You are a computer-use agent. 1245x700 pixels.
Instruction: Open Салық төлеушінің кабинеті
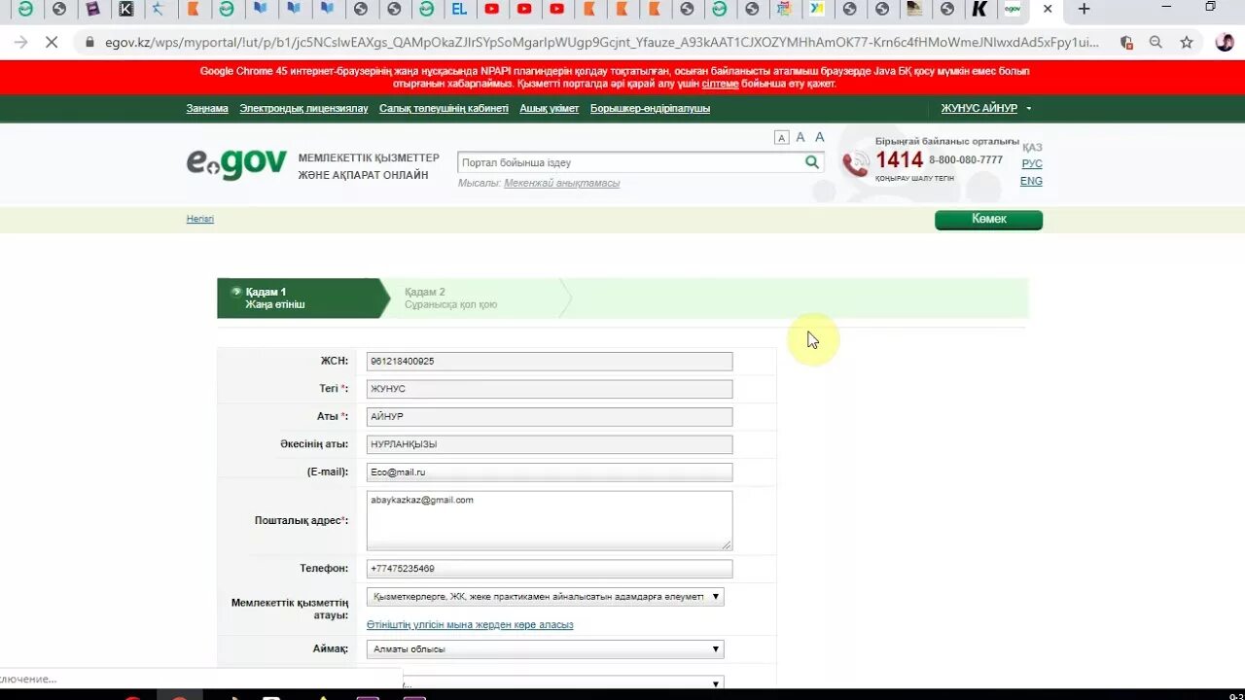pos(444,108)
